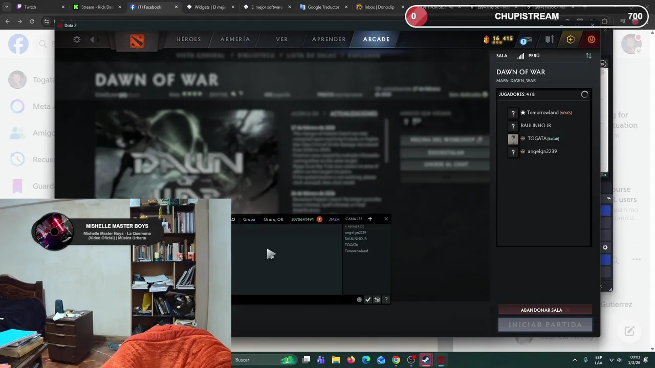Viewport: 655px width, 368px height.
Task: Add a chat channel with plus icon
Action: [370, 219]
